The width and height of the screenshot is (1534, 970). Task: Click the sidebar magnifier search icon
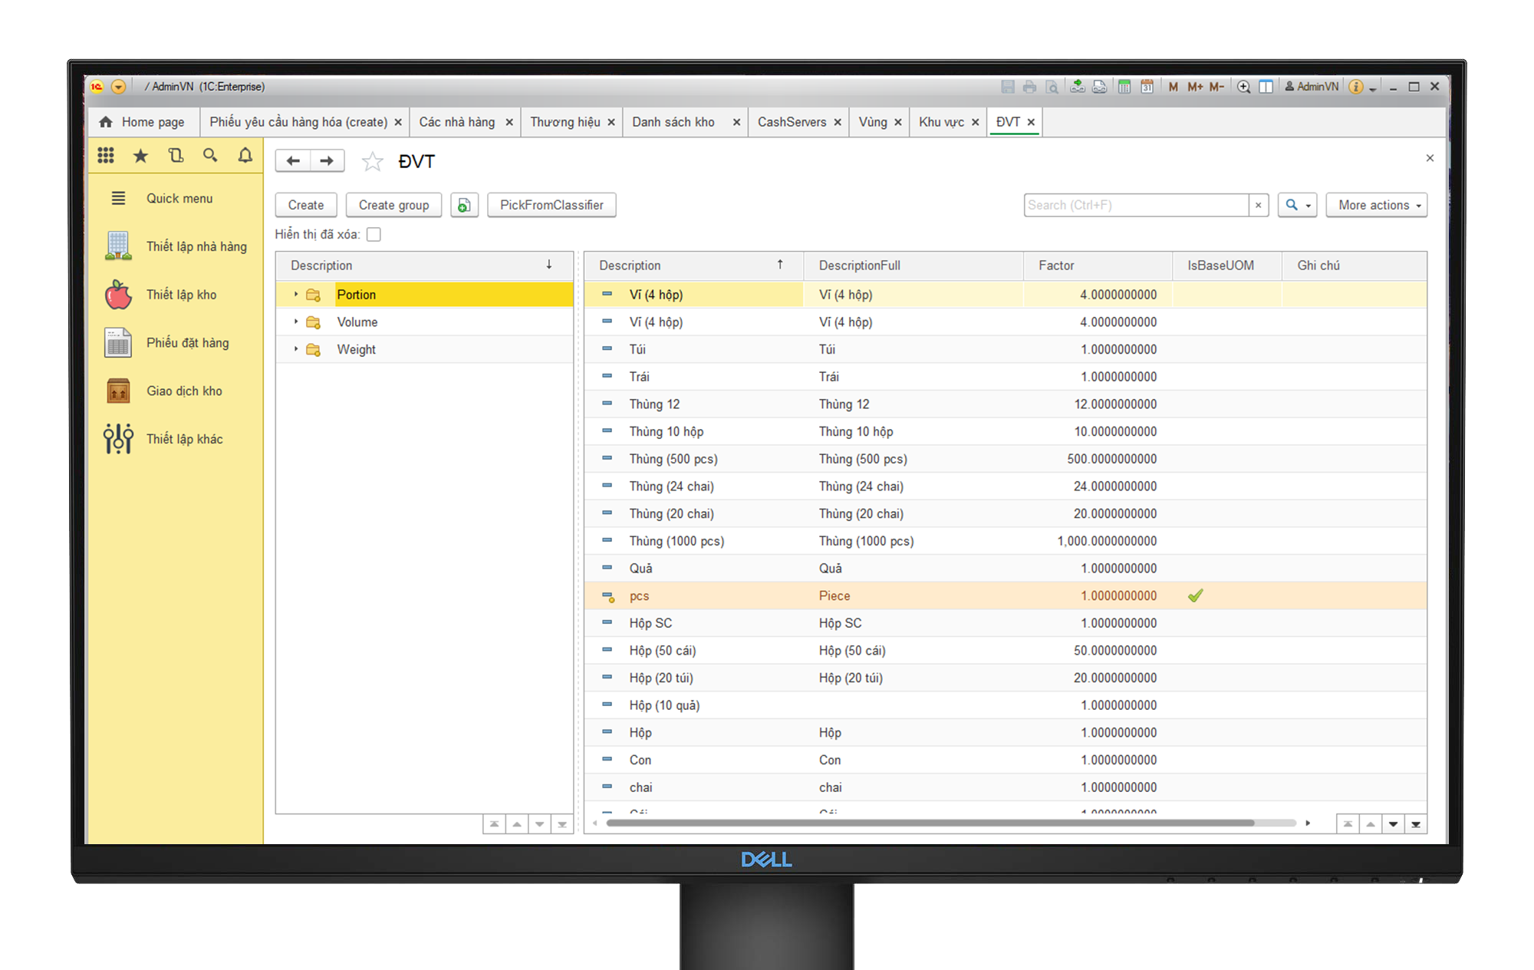tap(210, 156)
